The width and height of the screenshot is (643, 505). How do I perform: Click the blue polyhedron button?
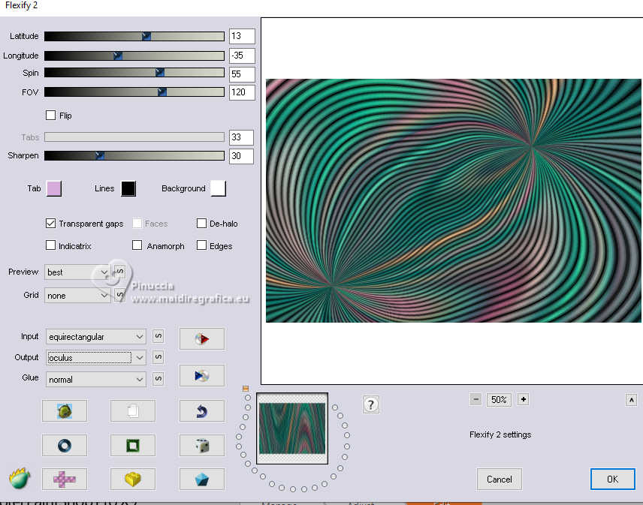(x=202, y=479)
